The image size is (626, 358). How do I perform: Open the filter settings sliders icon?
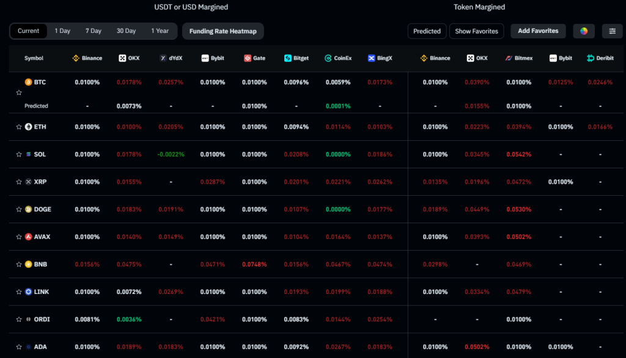pyautogui.click(x=612, y=31)
